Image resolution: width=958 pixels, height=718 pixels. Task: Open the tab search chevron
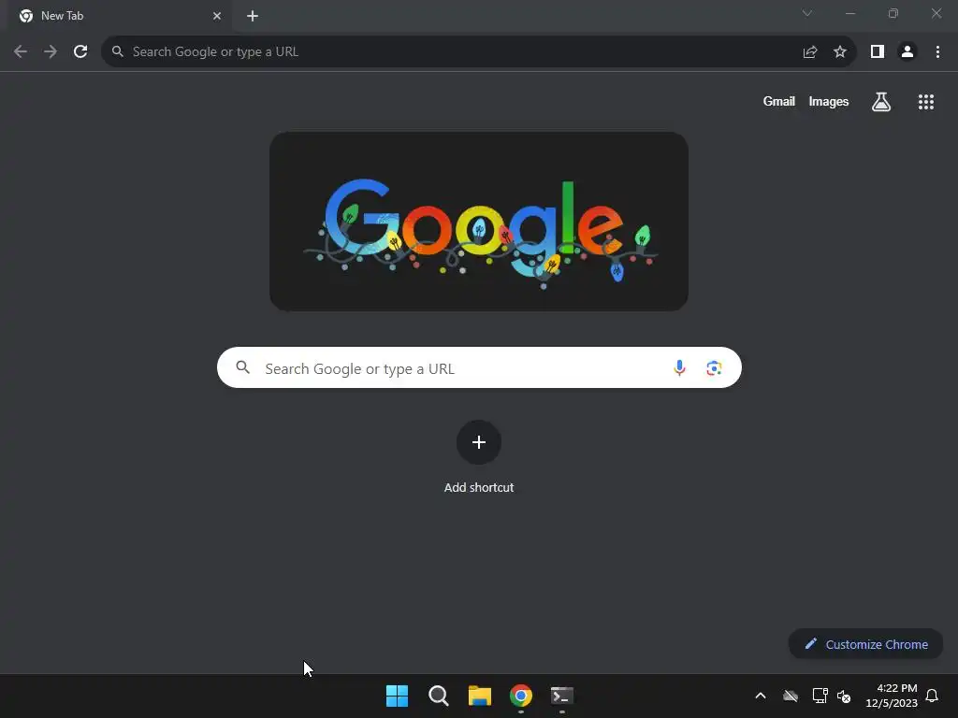click(x=807, y=13)
